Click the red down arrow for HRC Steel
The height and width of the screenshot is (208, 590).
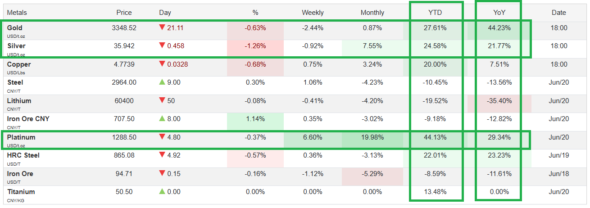click(162, 155)
